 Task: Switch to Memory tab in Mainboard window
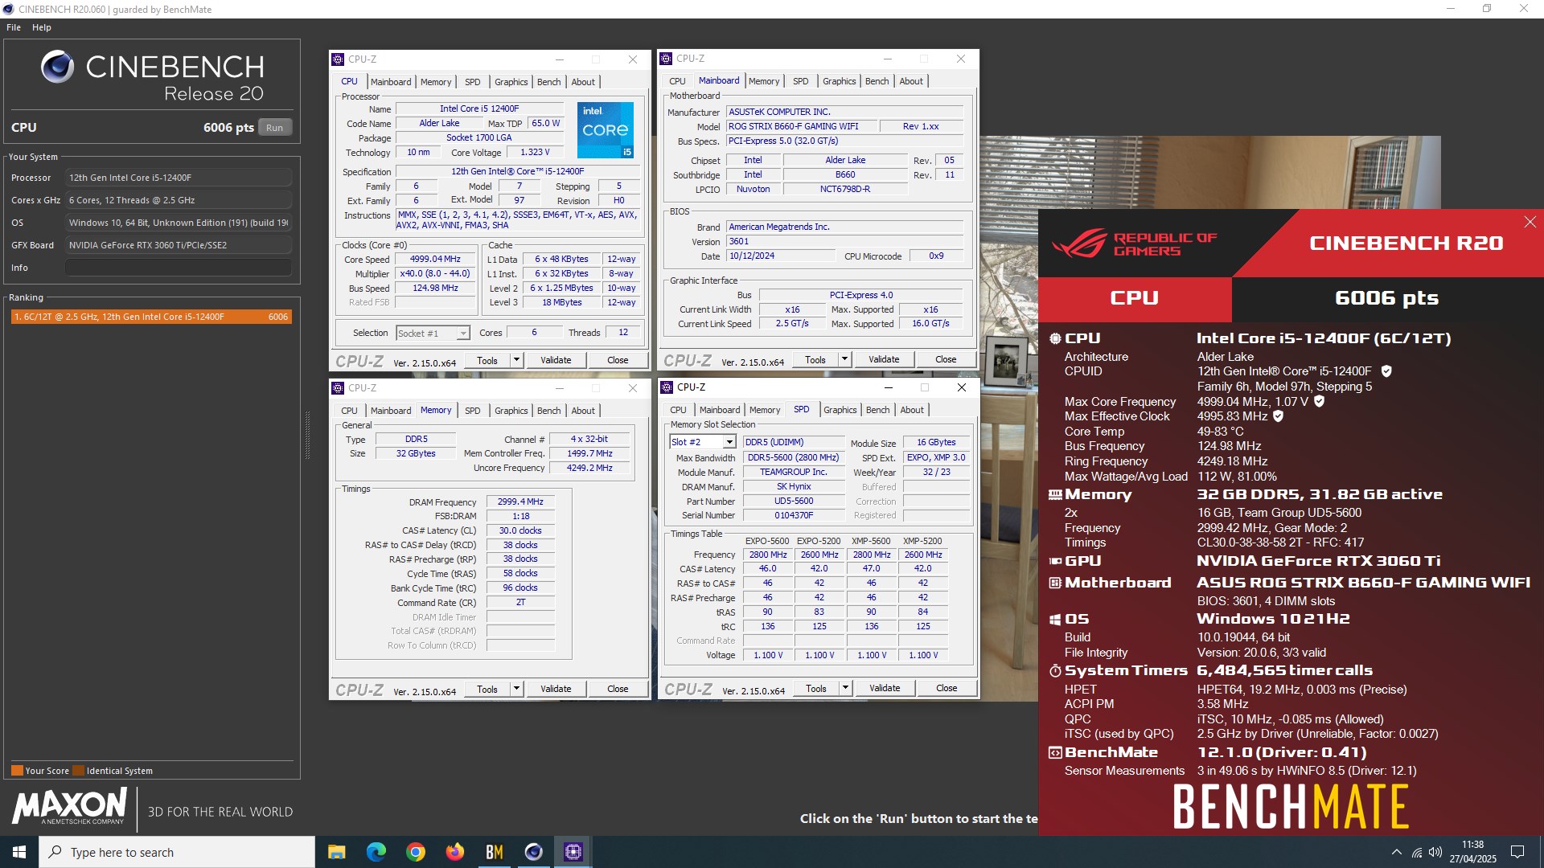[x=764, y=81]
